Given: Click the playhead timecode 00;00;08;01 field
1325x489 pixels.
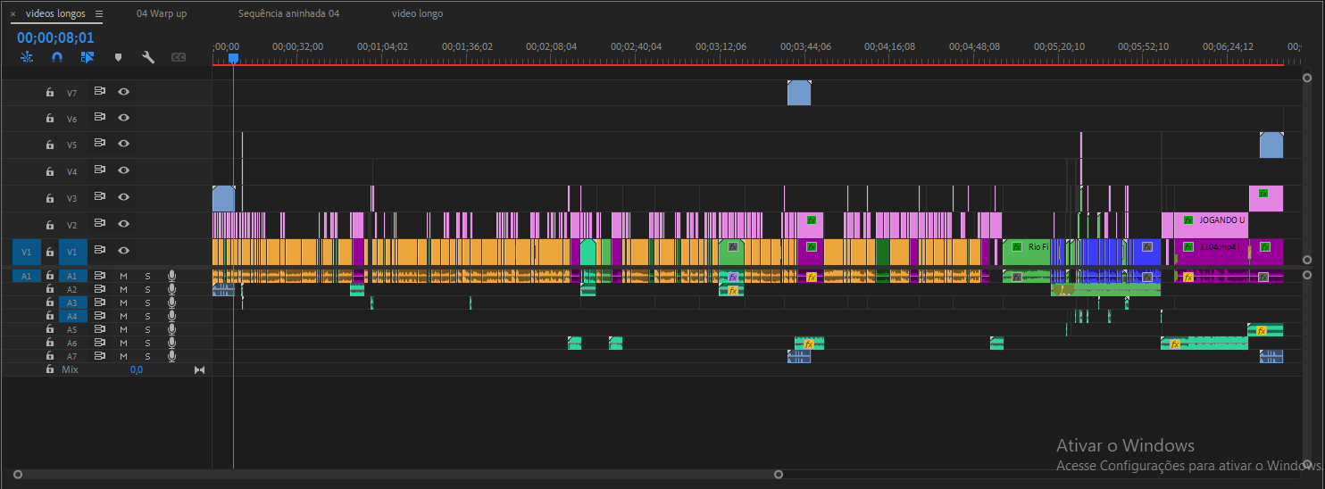Looking at the screenshot, I should pos(55,37).
